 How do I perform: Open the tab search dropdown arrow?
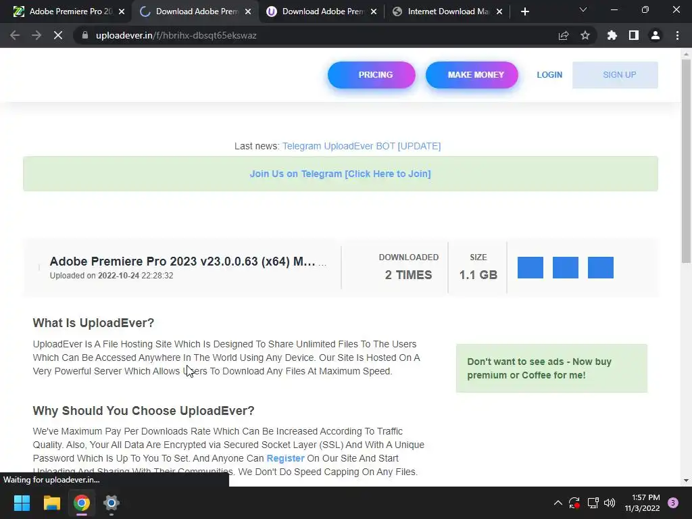click(583, 9)
